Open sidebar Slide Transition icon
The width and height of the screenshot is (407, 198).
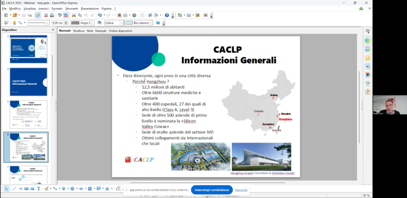click(367, 66)
